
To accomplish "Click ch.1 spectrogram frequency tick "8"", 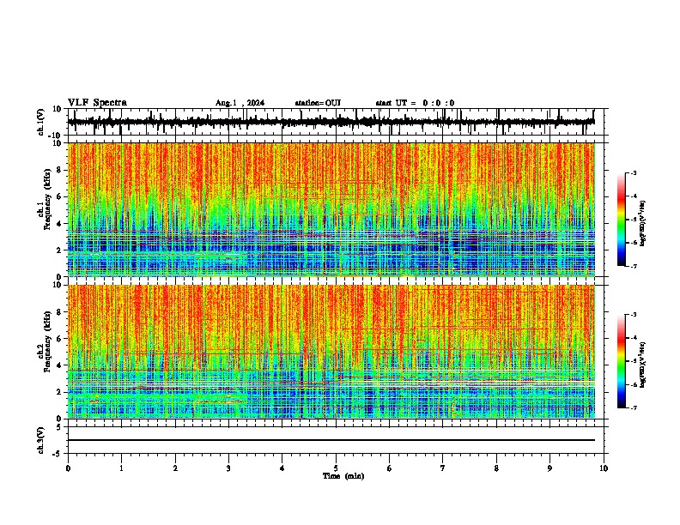I will 59,170.
